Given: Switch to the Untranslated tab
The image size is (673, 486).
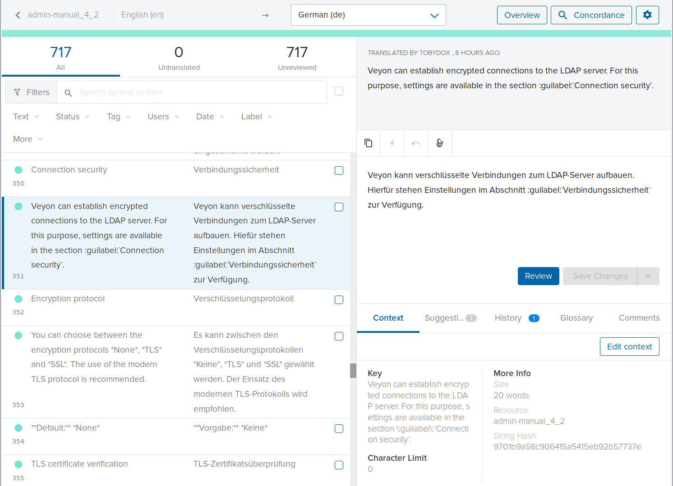Looking at the screenshot, I should pos(179,58).
